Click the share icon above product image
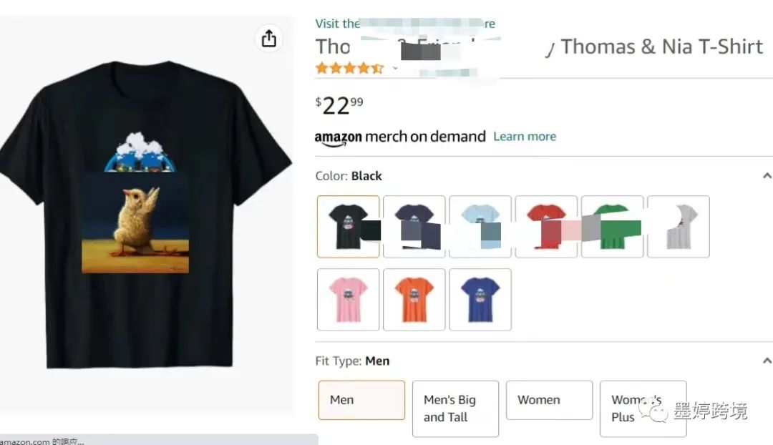 click(268, 38)
